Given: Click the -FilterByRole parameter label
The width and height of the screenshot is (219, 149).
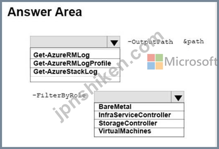Looking at the screenshot, I should pos(59,96).
